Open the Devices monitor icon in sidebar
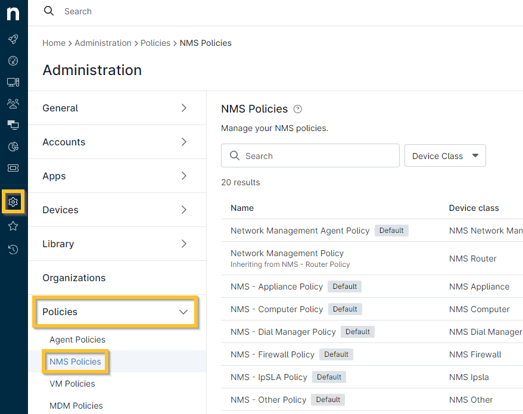The image size is (523, 414). [13, 82]
